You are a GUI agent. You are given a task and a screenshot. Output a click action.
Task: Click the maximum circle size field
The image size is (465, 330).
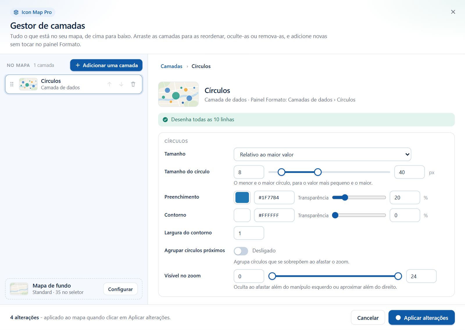409,172
